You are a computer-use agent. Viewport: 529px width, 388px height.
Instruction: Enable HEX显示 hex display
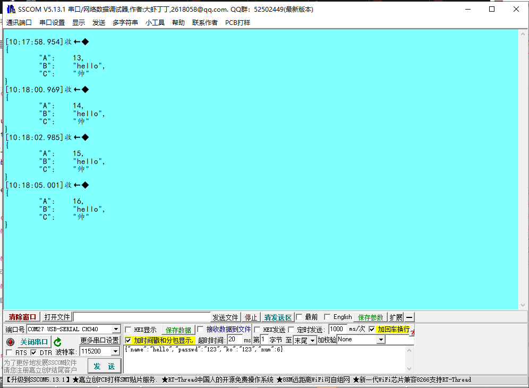[x=128, y=329]
